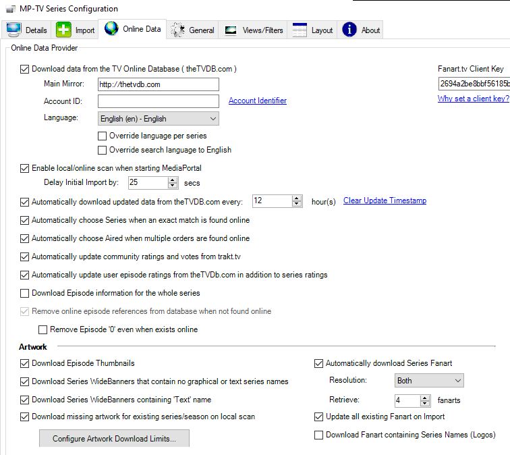The width and height of the screenshot is (510, 455).
Task: Click the Account ID text field
Action: pyautogui.click(x=159, y=101)
